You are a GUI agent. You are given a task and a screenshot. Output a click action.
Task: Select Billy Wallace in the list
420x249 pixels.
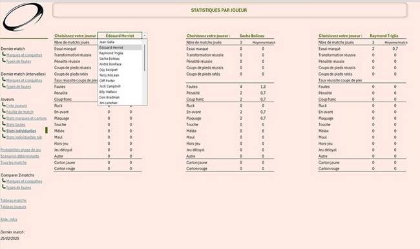pos(108,92)
